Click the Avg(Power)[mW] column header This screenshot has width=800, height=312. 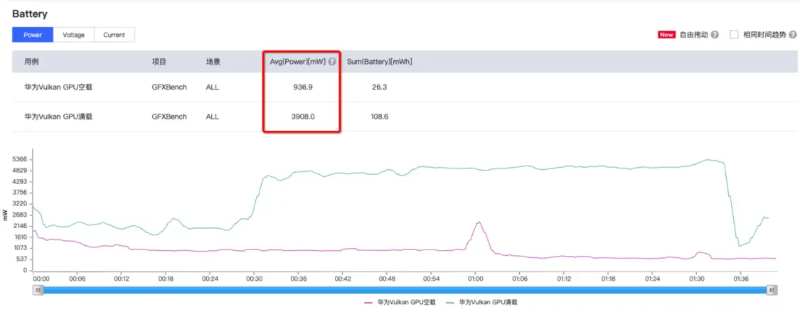tap(297, 62)
